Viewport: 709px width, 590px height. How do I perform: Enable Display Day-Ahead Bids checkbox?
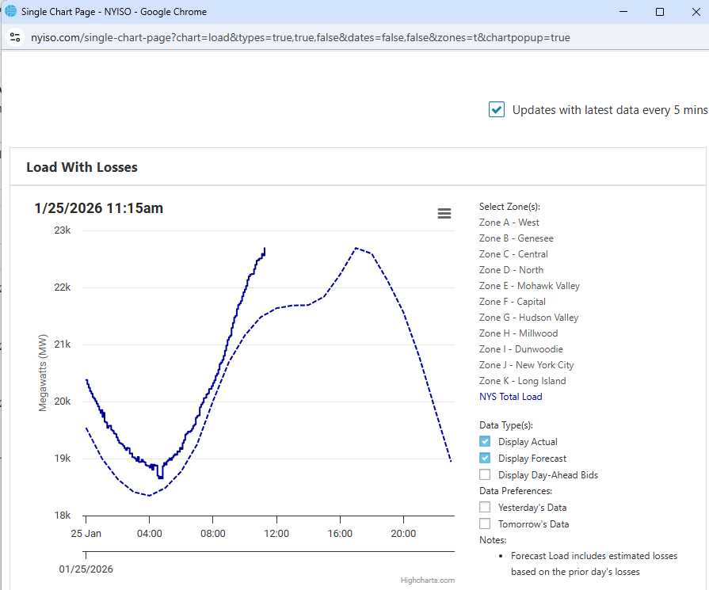pyautogui.click(x=485, y=474)
